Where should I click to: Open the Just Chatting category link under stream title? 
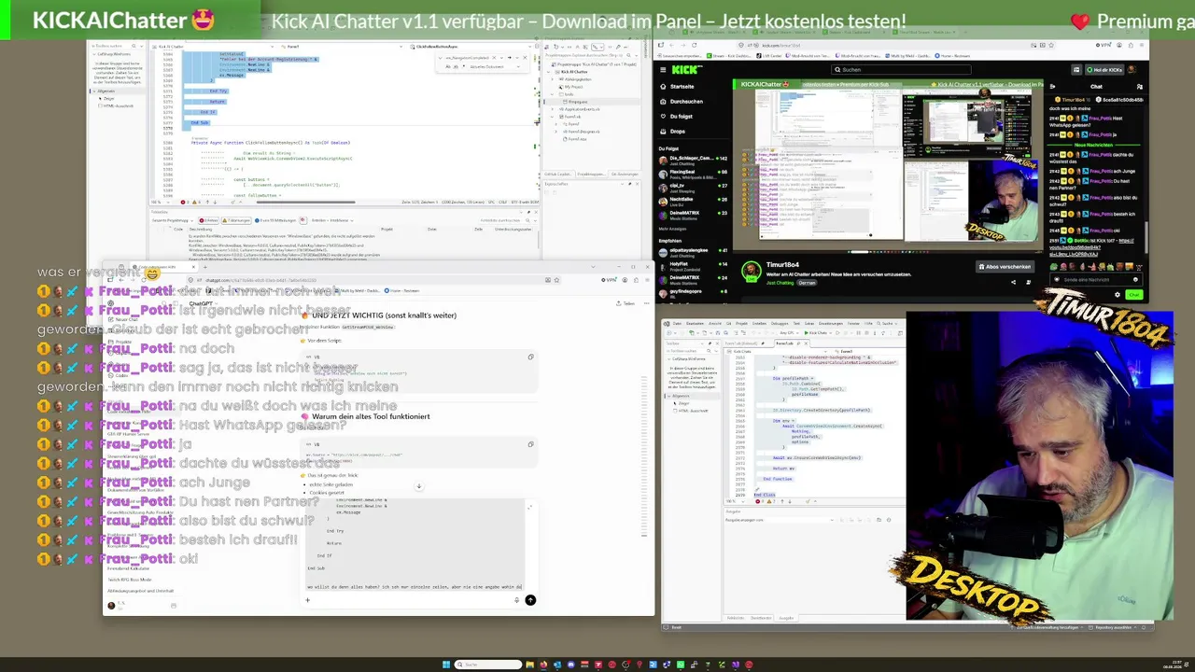tap(778, 282)
